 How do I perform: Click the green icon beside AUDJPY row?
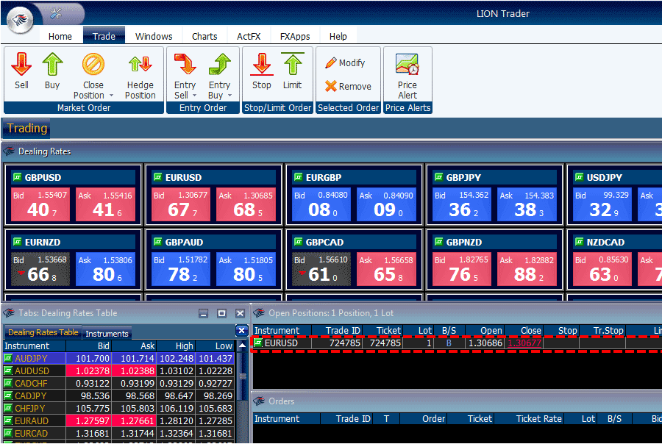8,358
